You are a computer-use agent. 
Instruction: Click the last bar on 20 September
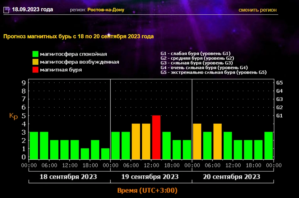point(269,145)
